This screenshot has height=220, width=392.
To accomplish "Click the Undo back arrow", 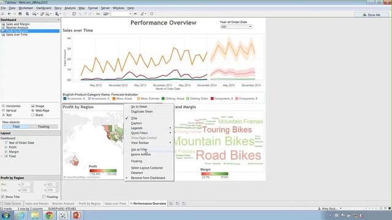I will [9, 14].
